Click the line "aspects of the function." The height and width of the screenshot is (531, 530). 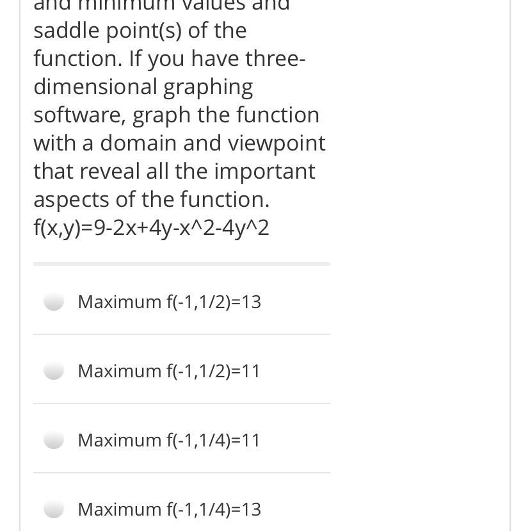pos(151,199)
